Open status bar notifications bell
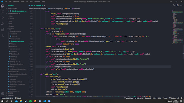The width and height of the screenshot is (184, 103). pyautogui.click(x=182, y=98)
